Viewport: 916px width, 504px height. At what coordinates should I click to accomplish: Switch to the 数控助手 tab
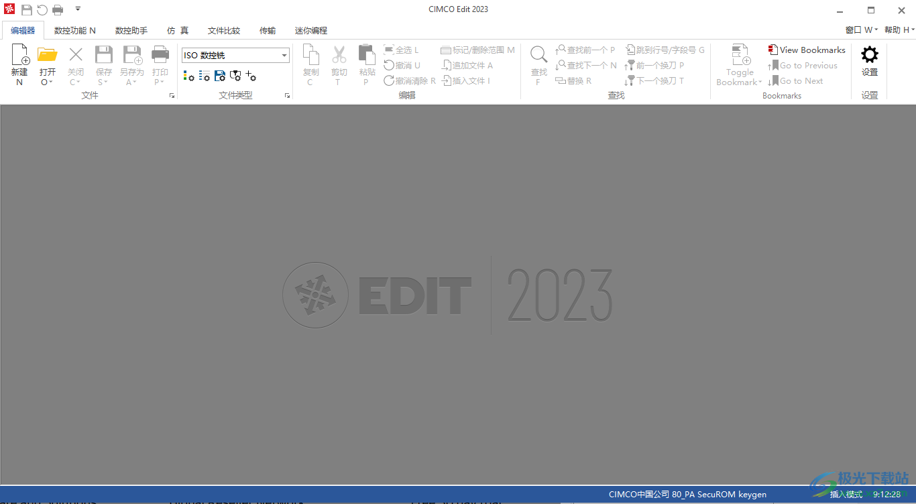pyautogui.click(x=131, y=31)
